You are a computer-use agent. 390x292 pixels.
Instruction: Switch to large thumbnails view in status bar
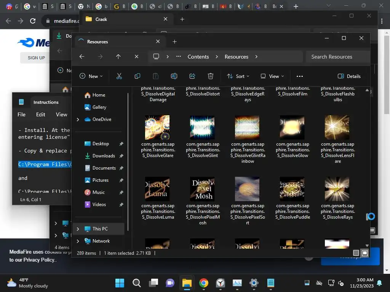[x=365, y=253]
